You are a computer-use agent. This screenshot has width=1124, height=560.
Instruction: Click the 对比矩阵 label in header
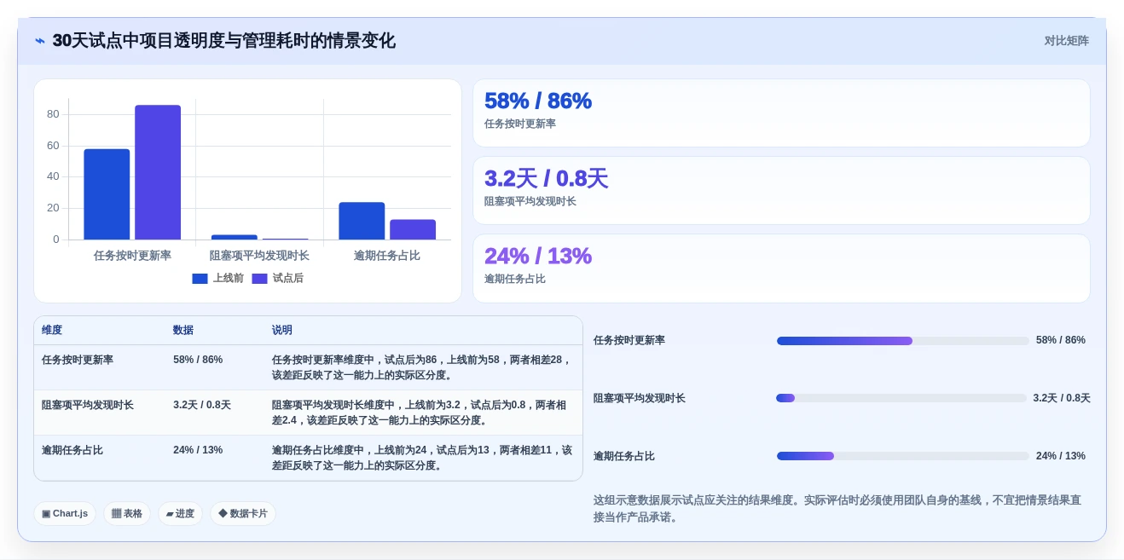tap(1066, 41)
